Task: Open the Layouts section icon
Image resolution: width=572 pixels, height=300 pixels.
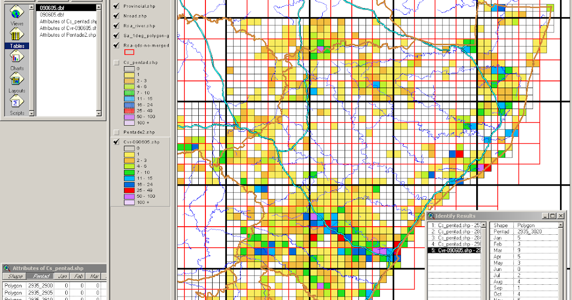Action: pyautogui.click(x=16, y=80)
